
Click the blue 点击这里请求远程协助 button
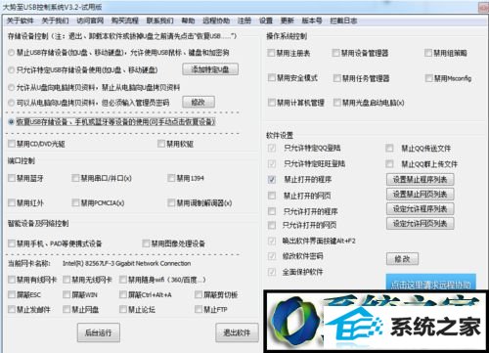[x=430, y=283]
